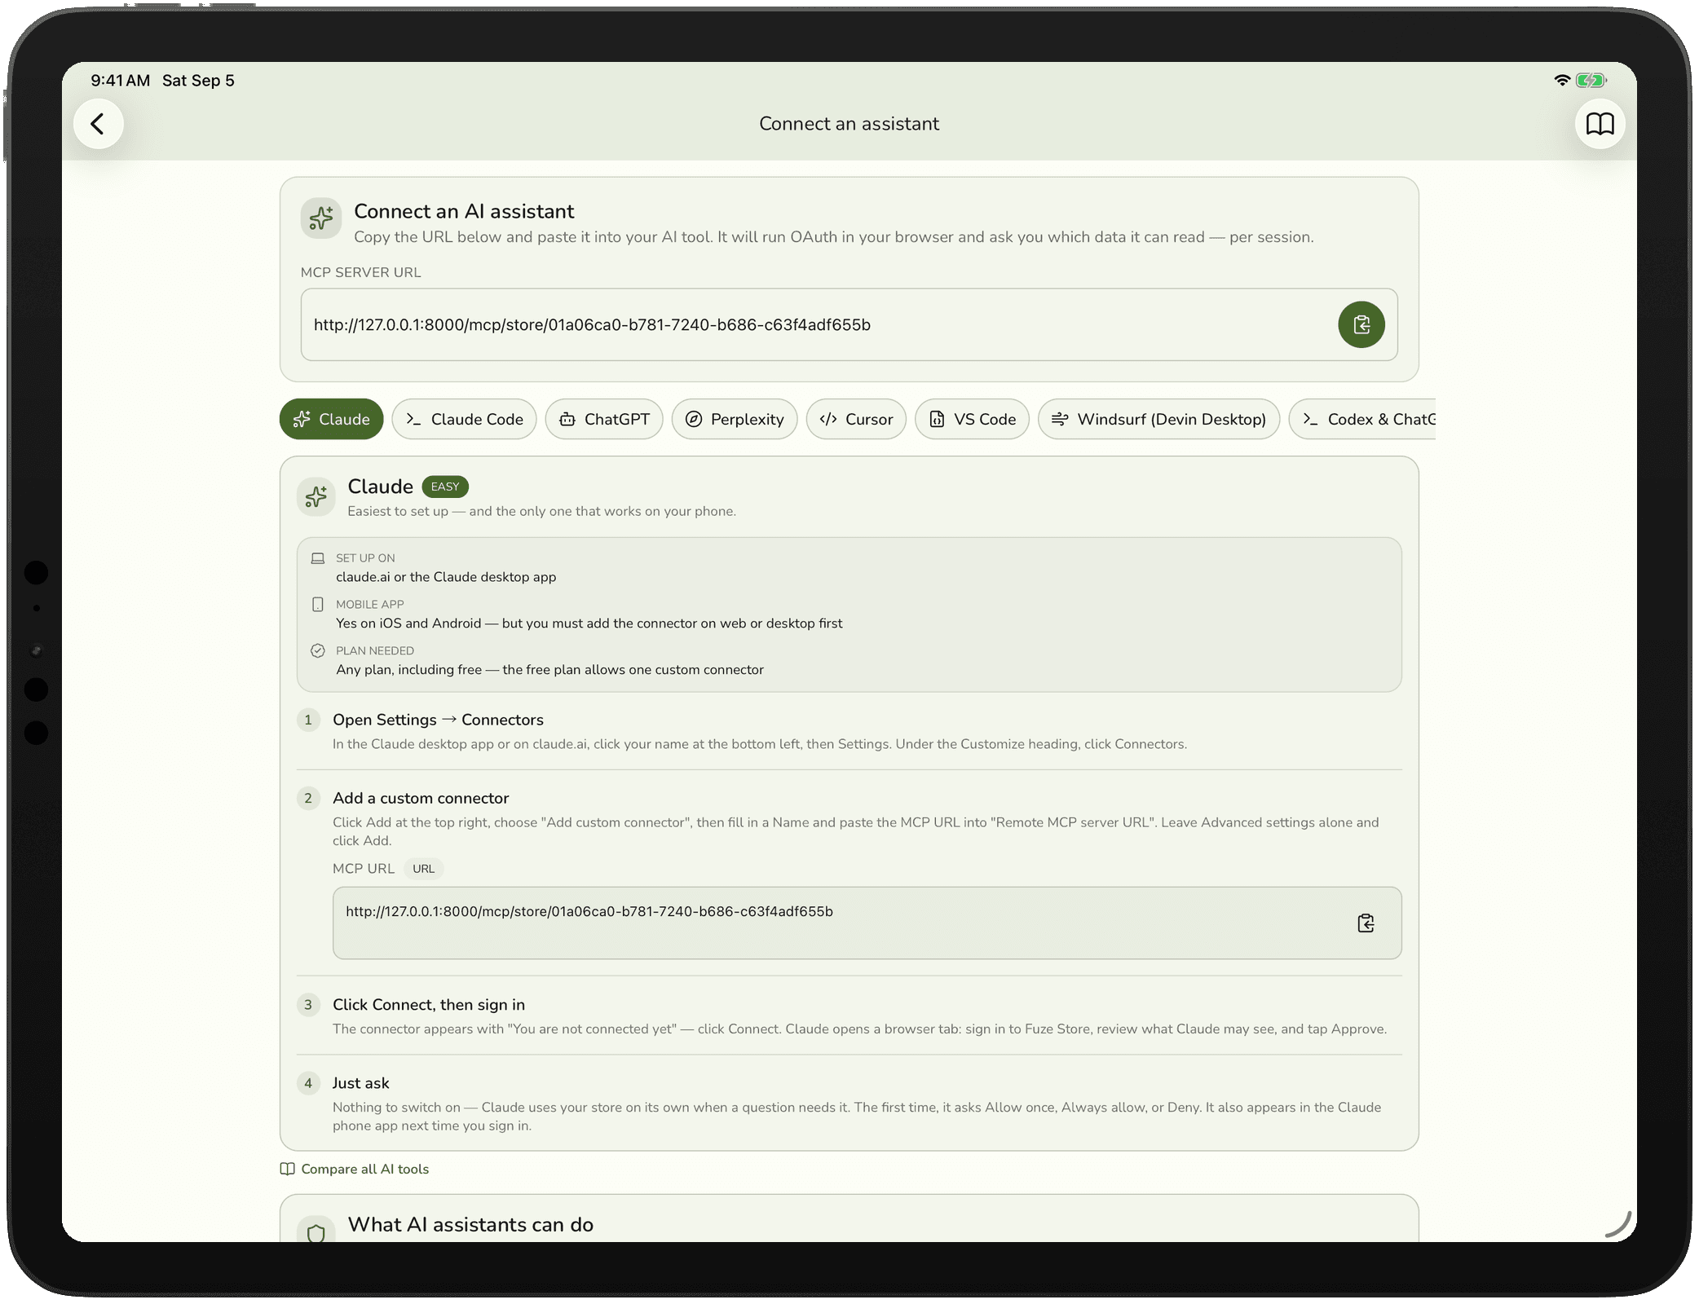Click the "What AI assistants can do" heading

click(470, 1225)
